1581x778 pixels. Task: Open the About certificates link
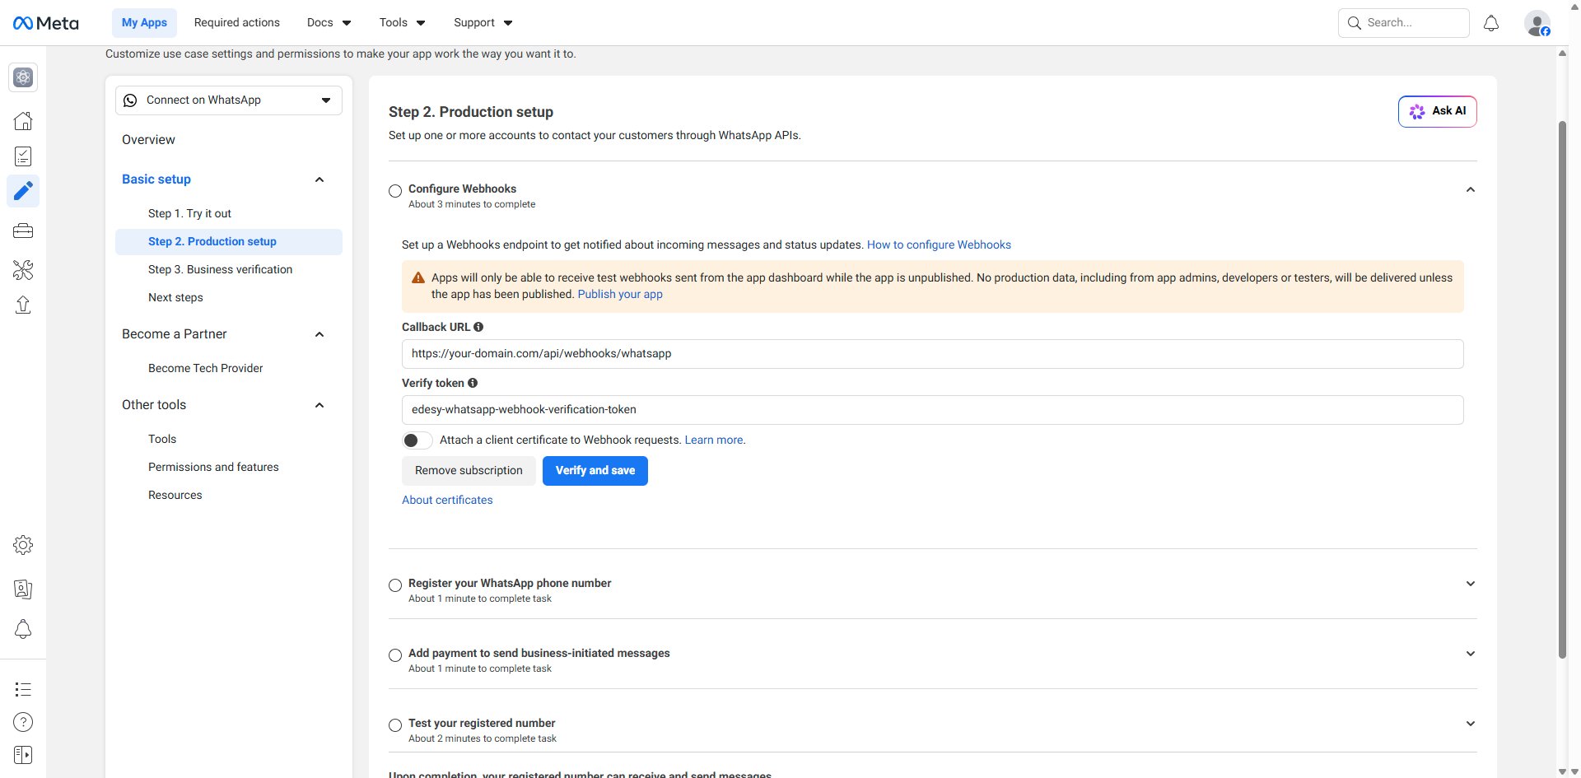pyautogui.click(x=447, y=500)
